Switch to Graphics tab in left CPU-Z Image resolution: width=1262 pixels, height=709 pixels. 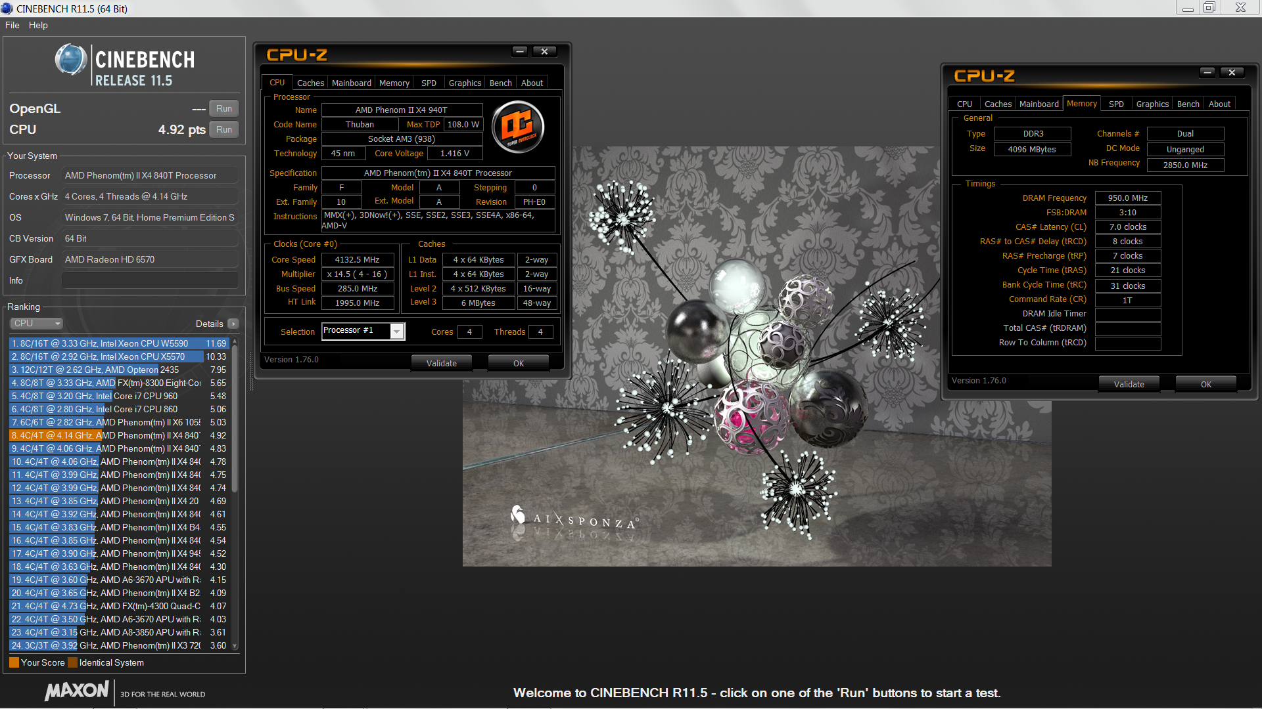[x=465, y=83]
